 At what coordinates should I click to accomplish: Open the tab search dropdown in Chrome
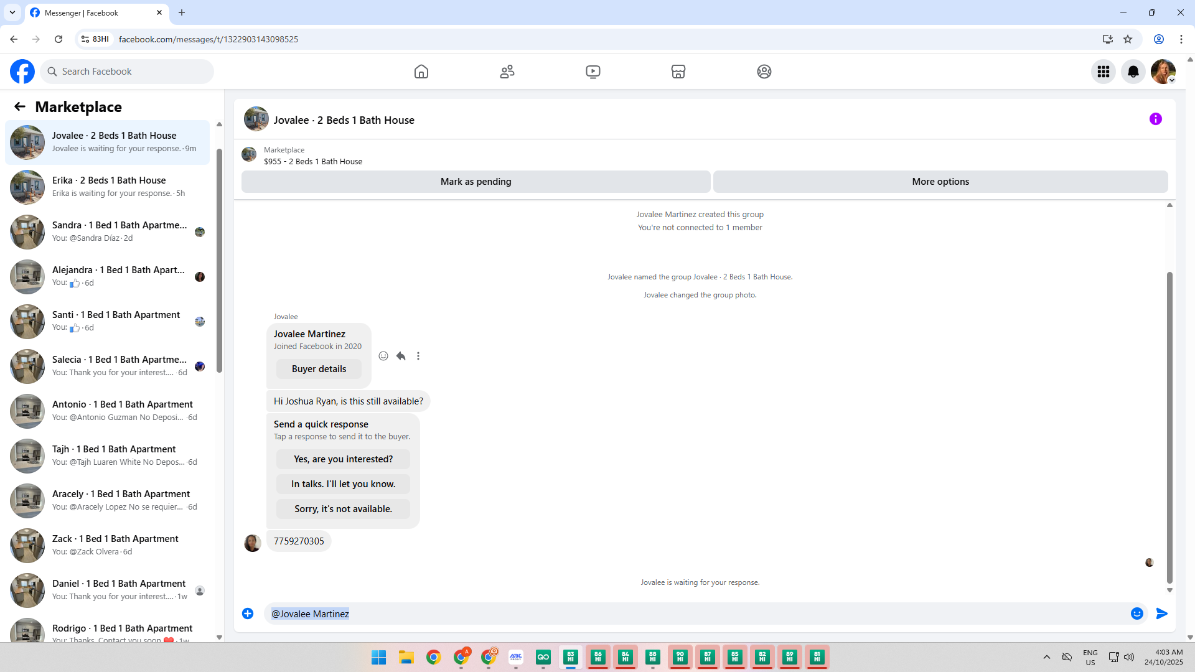pos(12,12)
